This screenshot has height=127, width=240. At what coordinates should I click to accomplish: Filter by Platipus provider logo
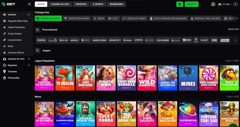point(225,40)
